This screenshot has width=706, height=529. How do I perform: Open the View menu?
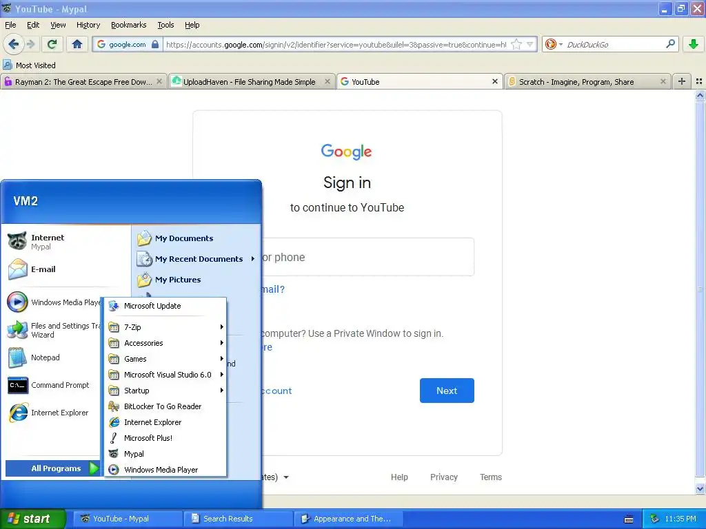pyautogui.click(x=58, y=25)
